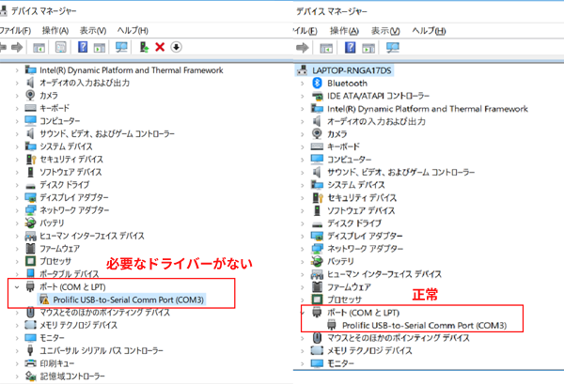Select ディスク ドライブ in right window
The height and width of the screenshot is (384, 564).
(354, 223)
